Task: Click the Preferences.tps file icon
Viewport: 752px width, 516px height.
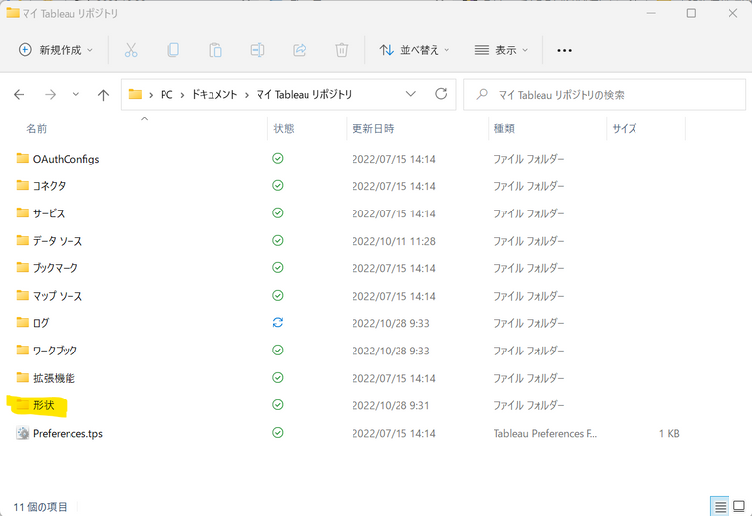Action: tap(23, 433)
